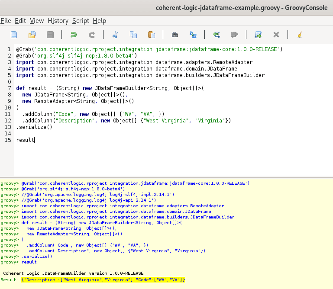Click commented log4j-slf4j-impl line in output
This screenshot has width=333, height=289.
click(x=98, y=195)
